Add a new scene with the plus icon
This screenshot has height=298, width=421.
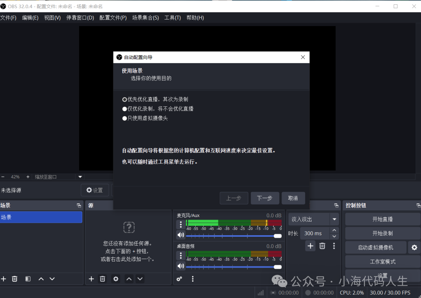[x=4, y=278]
